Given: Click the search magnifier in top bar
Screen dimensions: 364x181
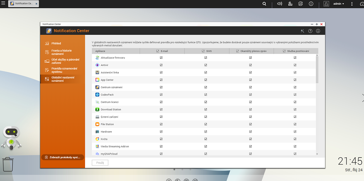Looking at the screenshot, I should (264, 4).
